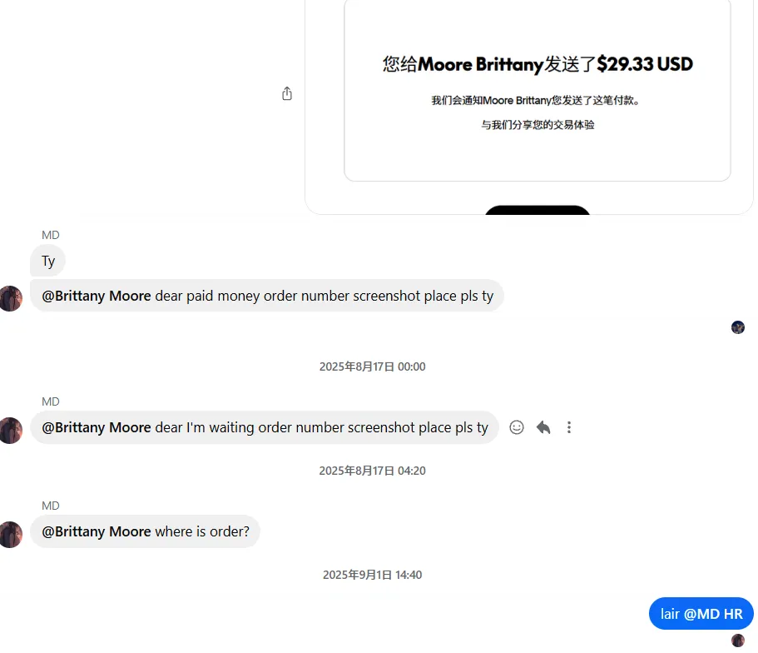Click MD's avatar beside the "I'm waiting" message
The image size is (758, 653).
[11, 430]
